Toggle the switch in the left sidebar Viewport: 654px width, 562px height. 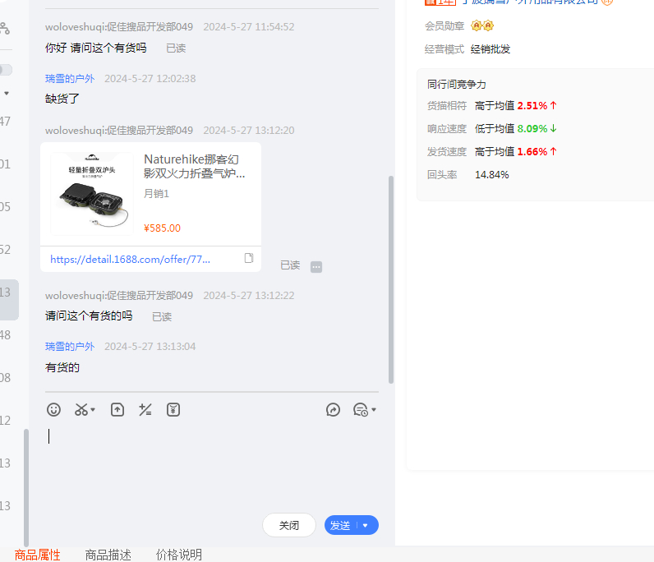5,70
